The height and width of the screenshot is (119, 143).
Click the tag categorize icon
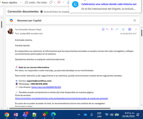click(x=51, y=2)
